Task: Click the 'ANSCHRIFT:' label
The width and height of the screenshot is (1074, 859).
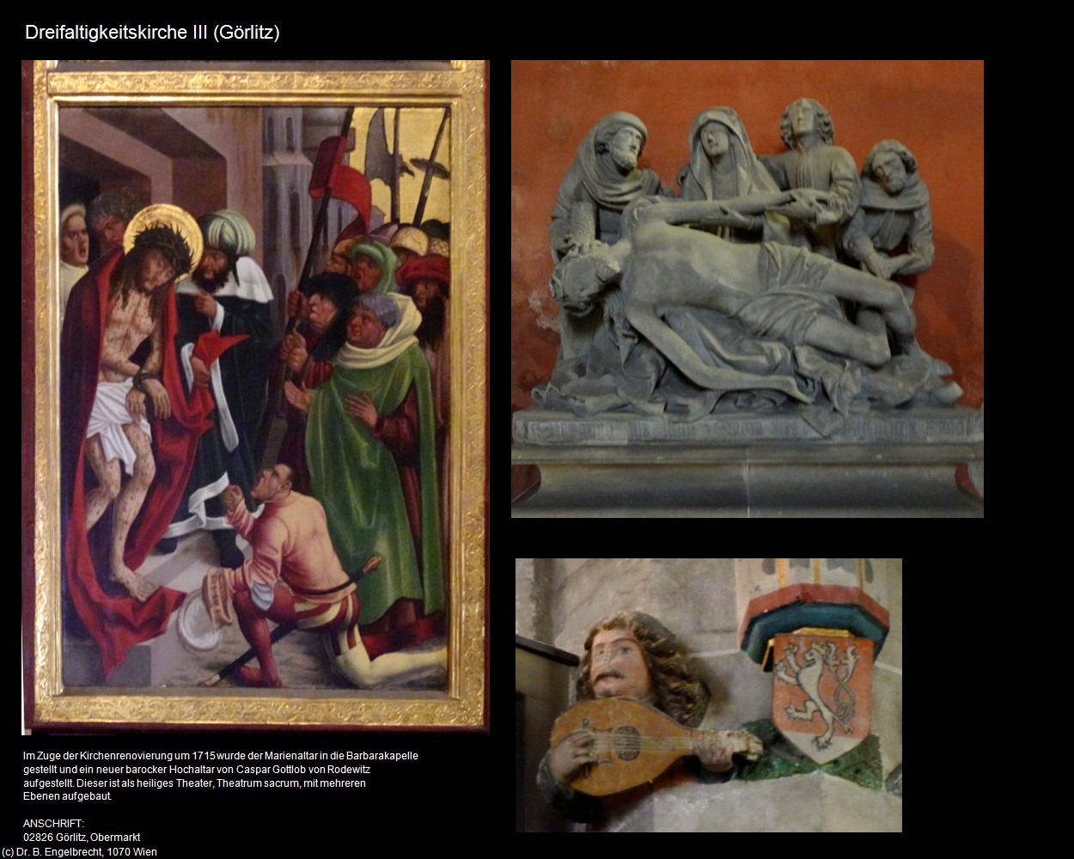Action: click(54, 824)
